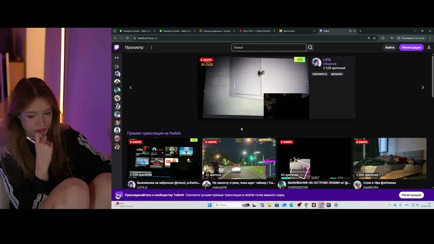Click the Подтвердите, что это вы profile chip

tap(411, 38)
